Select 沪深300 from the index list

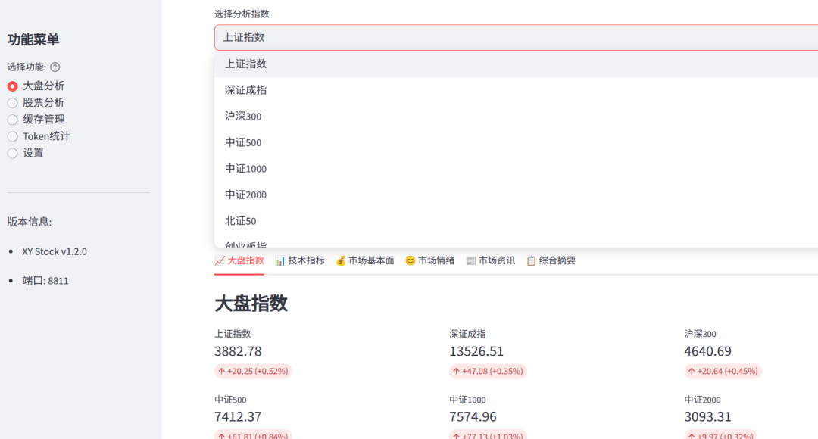point(243,117)
